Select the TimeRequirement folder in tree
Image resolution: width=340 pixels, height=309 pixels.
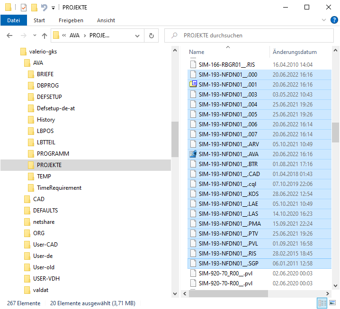[59, 188]
